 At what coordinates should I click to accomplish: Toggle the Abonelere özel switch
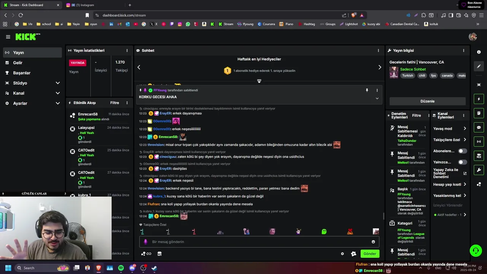(x=462, y=151)
